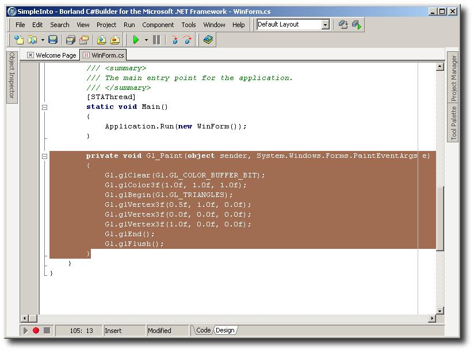Click the Open file toolbar icon
Screen dimensions: 474x352
pos(32,40)
